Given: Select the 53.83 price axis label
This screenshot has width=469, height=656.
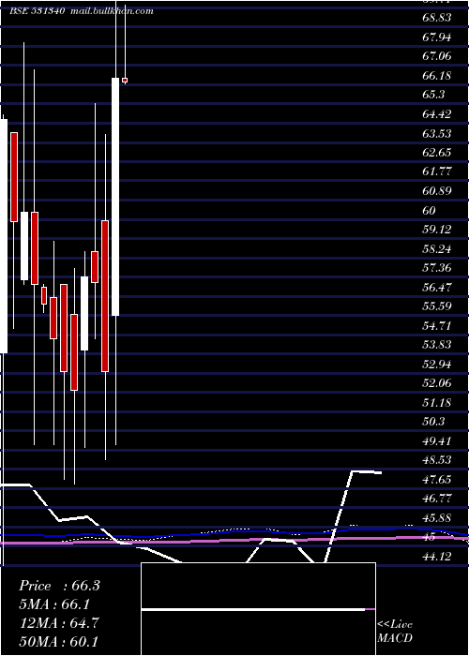Looking at the screenshot, I should click(437, 345).
